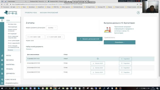Open Отчет о закрытии/открытии смен
160x90 pixels.
(13, 37)
